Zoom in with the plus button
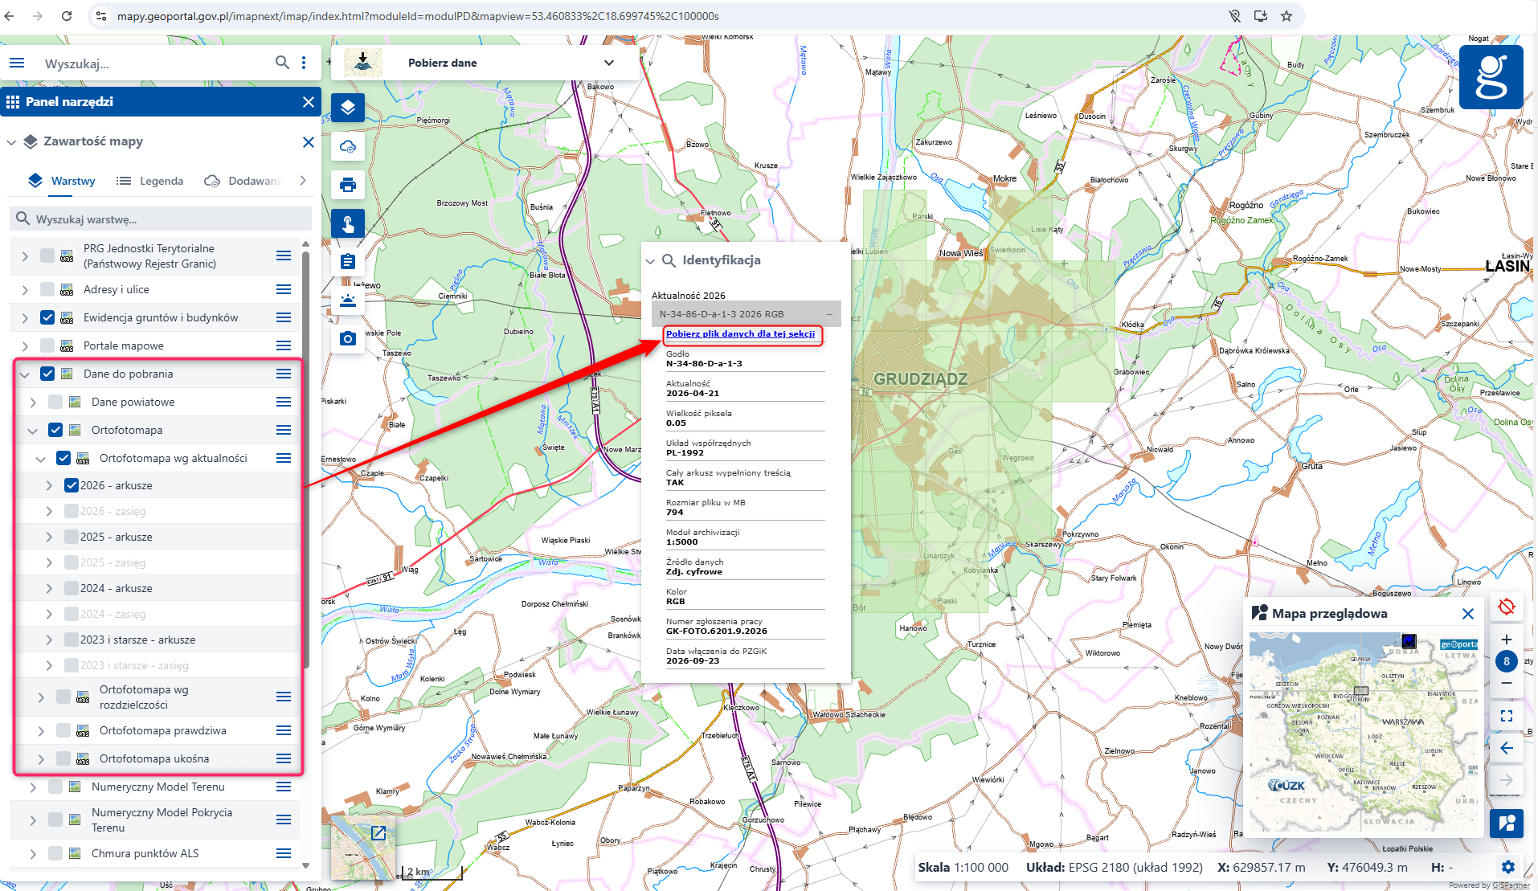This screenshot has width=1538, height=891. pos(1507,640)
